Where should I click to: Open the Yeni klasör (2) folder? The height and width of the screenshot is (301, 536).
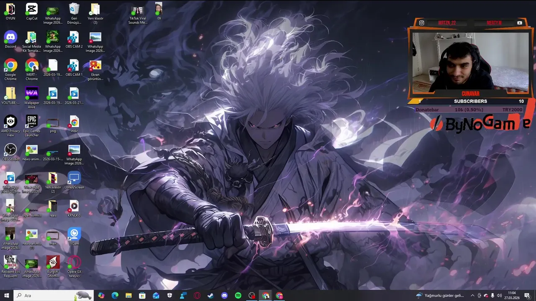[53, 182]
